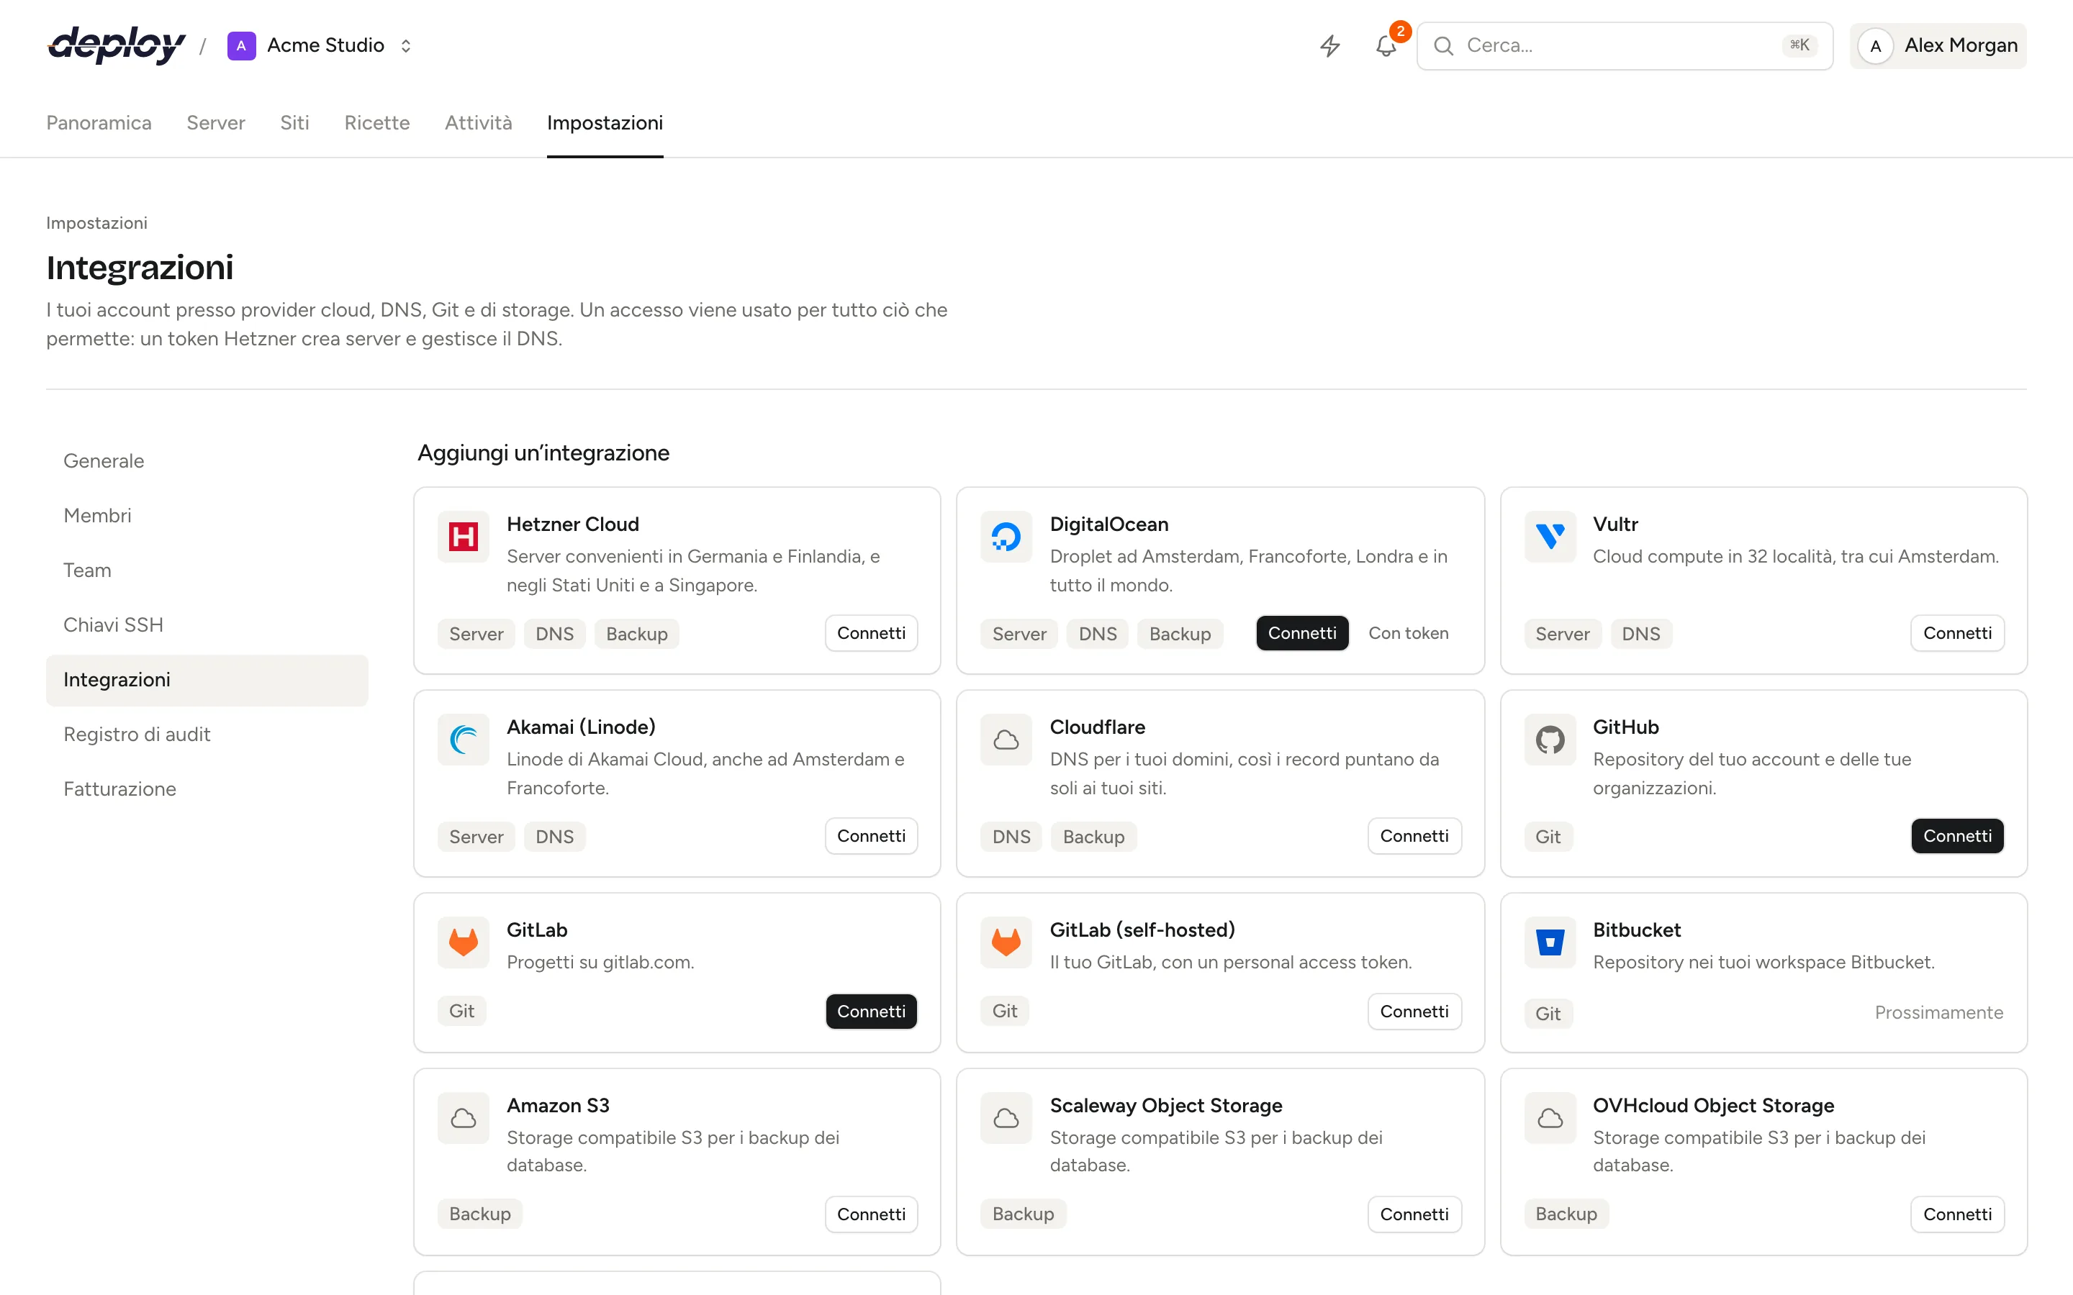Image resolution: width=2073 pixels, height=1295 pixels.
Task: Open Chiavi SSH settings
Action: pos(207,625)
